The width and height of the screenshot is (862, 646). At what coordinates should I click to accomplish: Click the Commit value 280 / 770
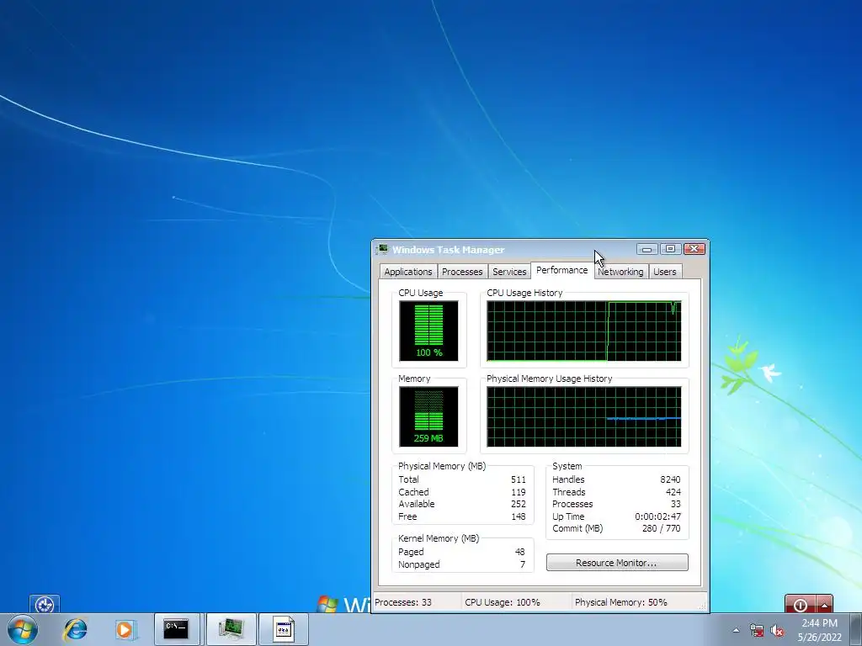661,528
